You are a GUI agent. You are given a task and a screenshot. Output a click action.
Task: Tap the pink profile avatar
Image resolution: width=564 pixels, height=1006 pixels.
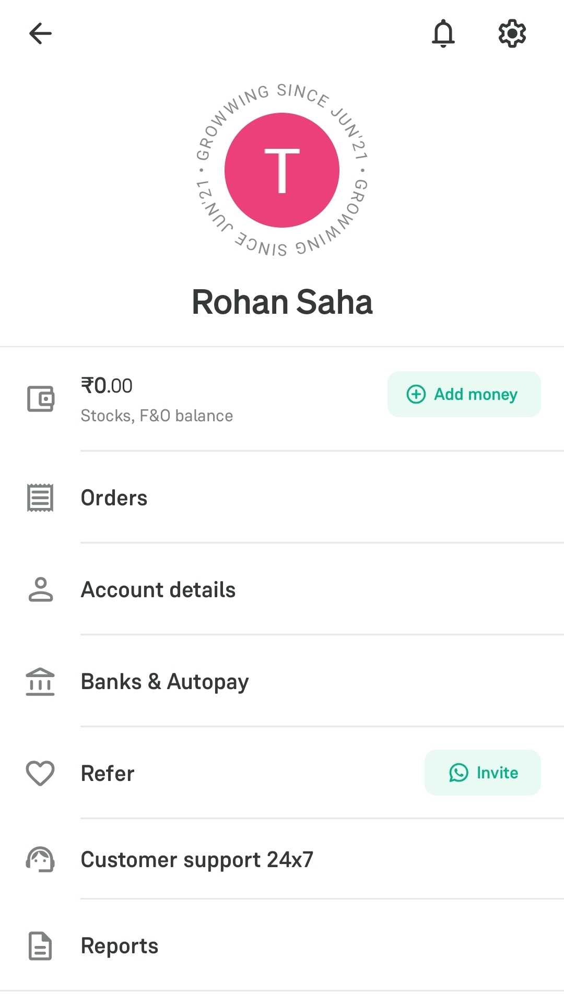[282, 170]
